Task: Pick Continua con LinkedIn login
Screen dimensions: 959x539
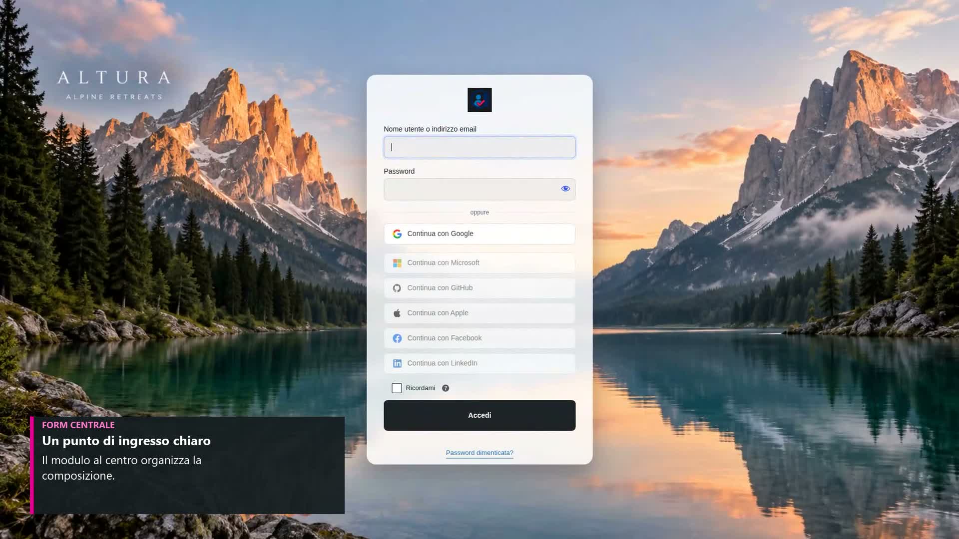Action: tap(479, 363)
